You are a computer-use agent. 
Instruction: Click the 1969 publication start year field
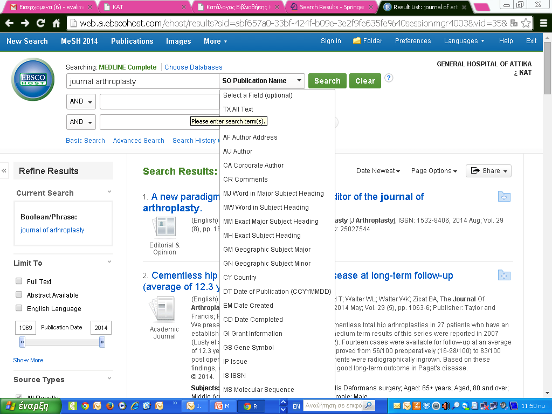point(25,327)
